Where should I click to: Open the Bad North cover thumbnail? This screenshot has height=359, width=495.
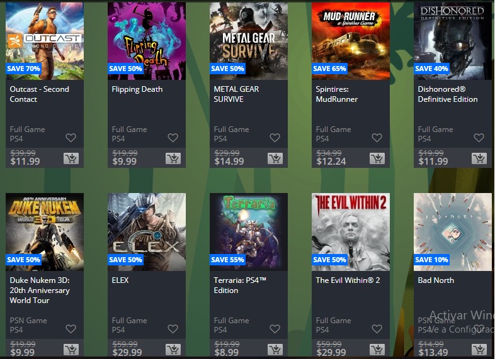click(x=452, y=232)
